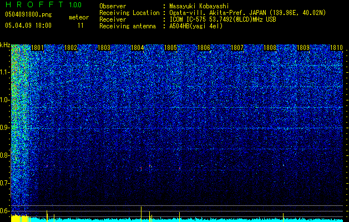Click the 1.0 kHz axis label

pos(4,100)
